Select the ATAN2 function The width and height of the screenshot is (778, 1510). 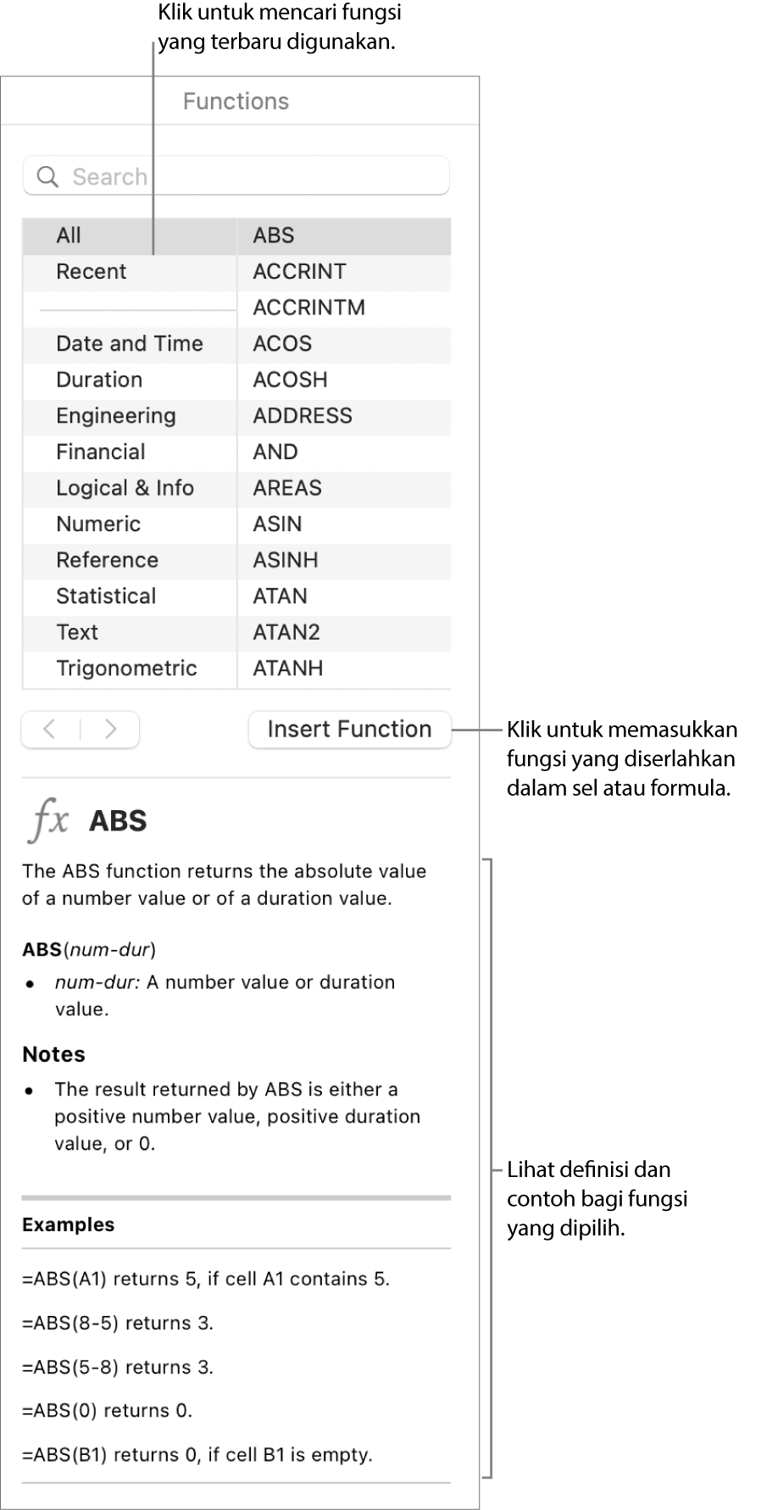point(286,632)
